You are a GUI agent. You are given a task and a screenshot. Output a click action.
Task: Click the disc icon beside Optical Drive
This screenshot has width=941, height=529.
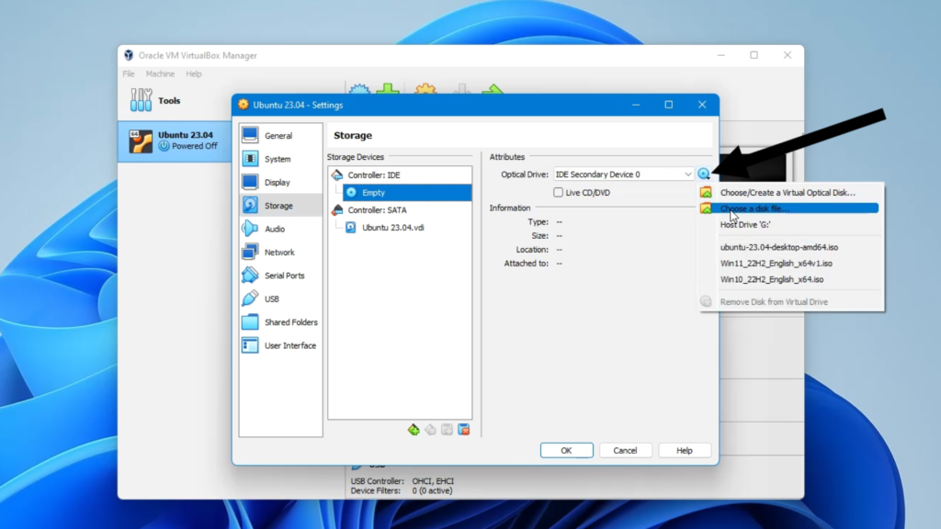(704, 174)
